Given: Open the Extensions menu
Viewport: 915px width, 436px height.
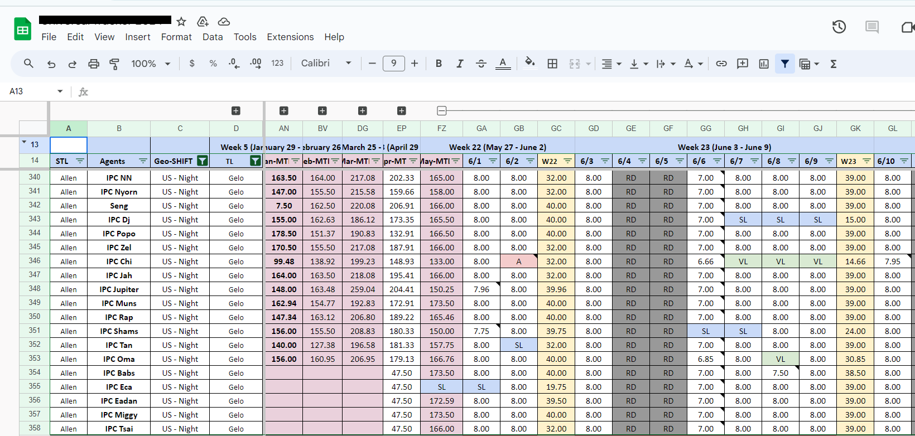Looking at the screenshot, I should tap(290, 37).
